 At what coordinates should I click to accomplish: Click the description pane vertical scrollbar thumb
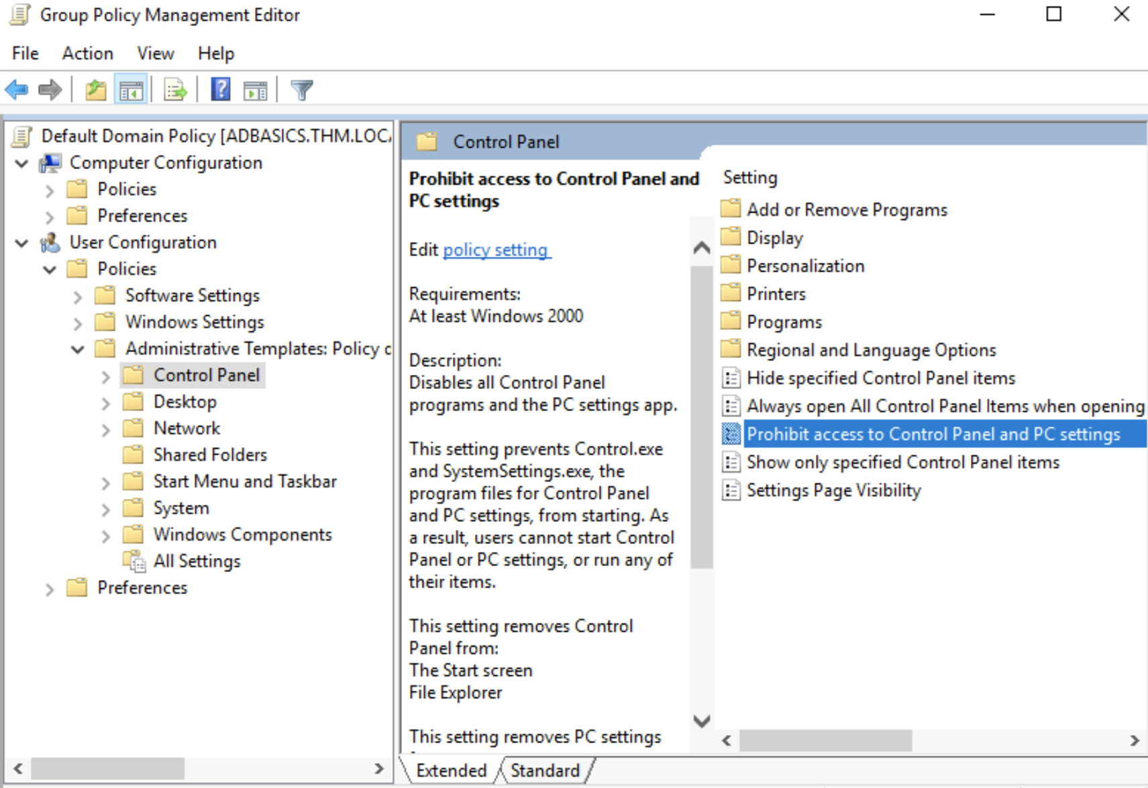(702, 416)
